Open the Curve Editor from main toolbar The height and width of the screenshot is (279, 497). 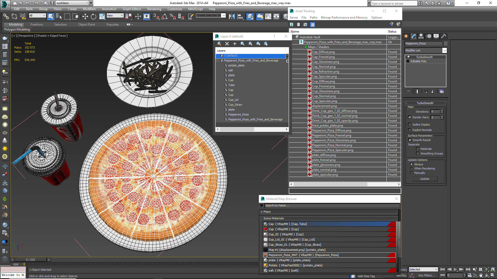click(x=268, y=17)
